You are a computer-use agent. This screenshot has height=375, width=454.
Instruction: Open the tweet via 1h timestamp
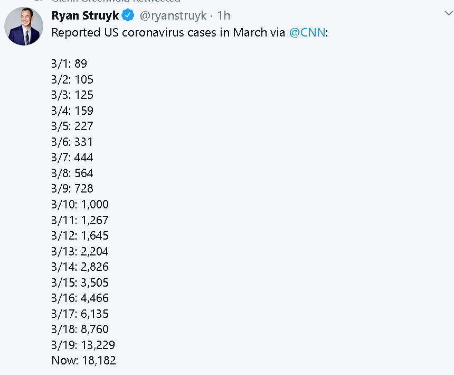[x=224, y=16]
